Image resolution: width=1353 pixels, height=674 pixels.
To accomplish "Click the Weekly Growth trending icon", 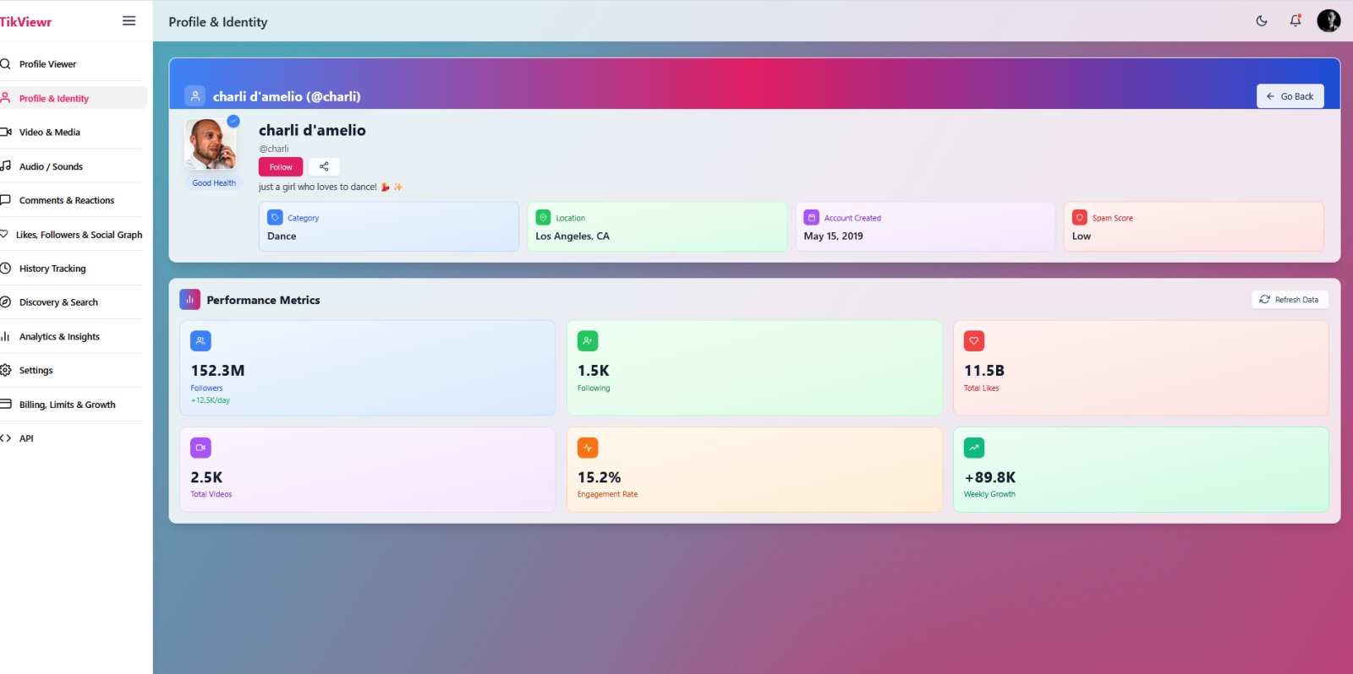I will (974, 448).
